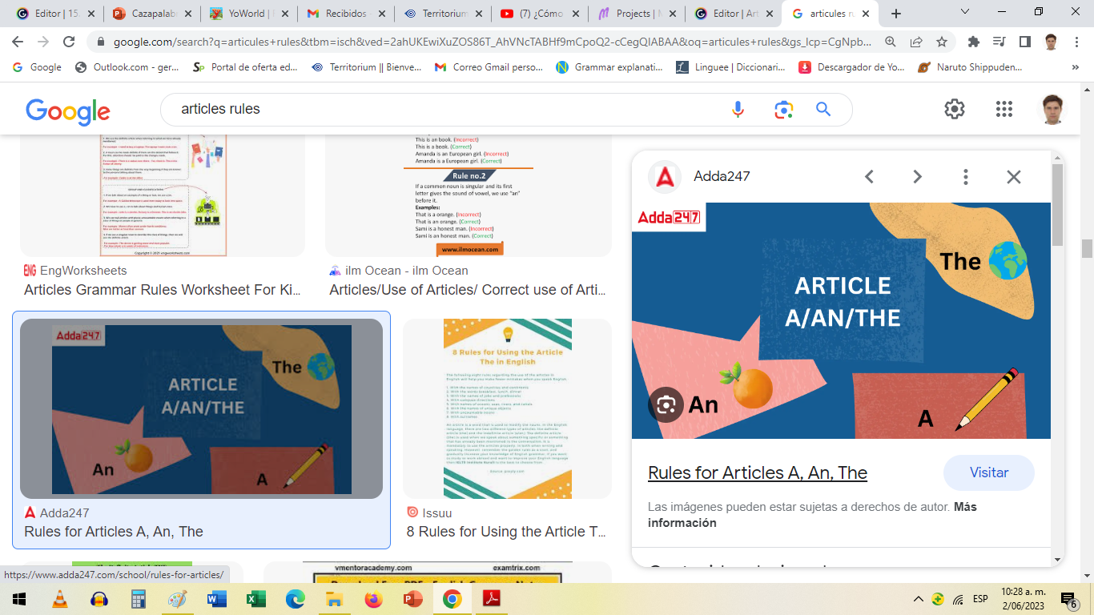
Task: Start a voice search with the microphone icon
Action: (x=737, y=109)
